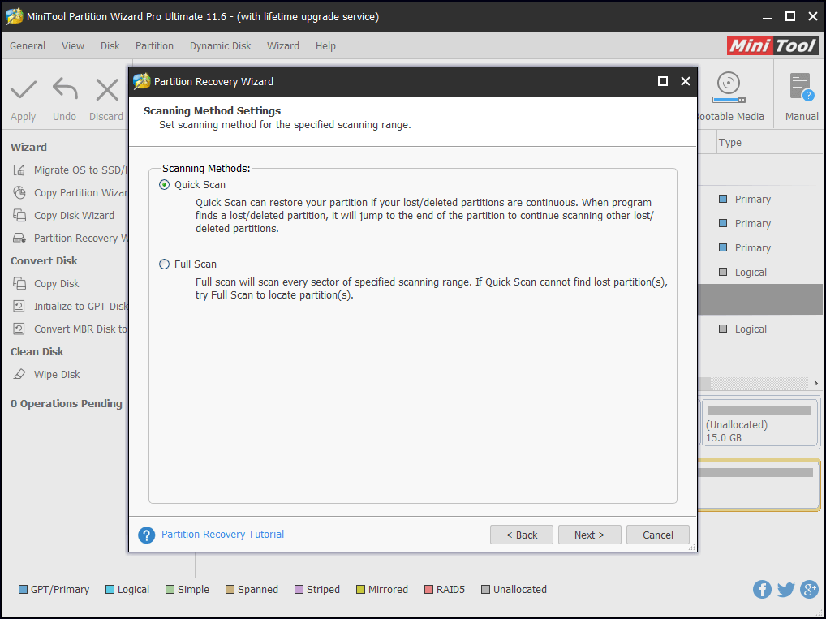Open the Manual icon
826x619 pixels.
[802, 87]
